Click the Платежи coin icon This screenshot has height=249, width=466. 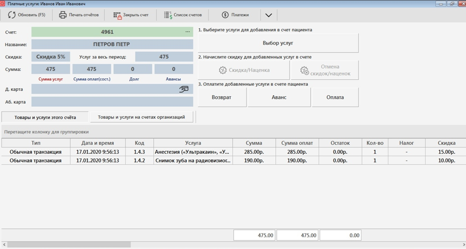point(225,15)
